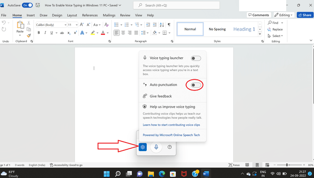The width and height of the screenshot is (314, 178).
Task: Collapse the ribbon with chevron
Action: pos(311,40)
